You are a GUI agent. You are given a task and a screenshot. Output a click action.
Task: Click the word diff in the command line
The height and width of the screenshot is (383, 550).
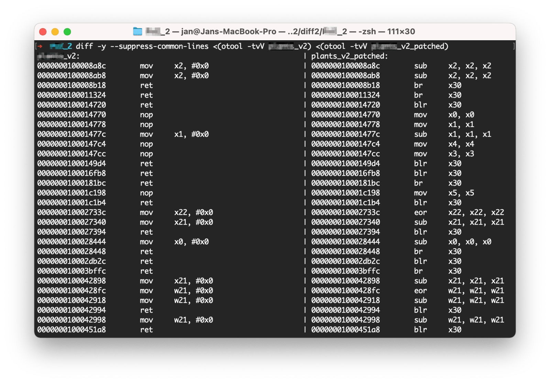tap(84, 46)
